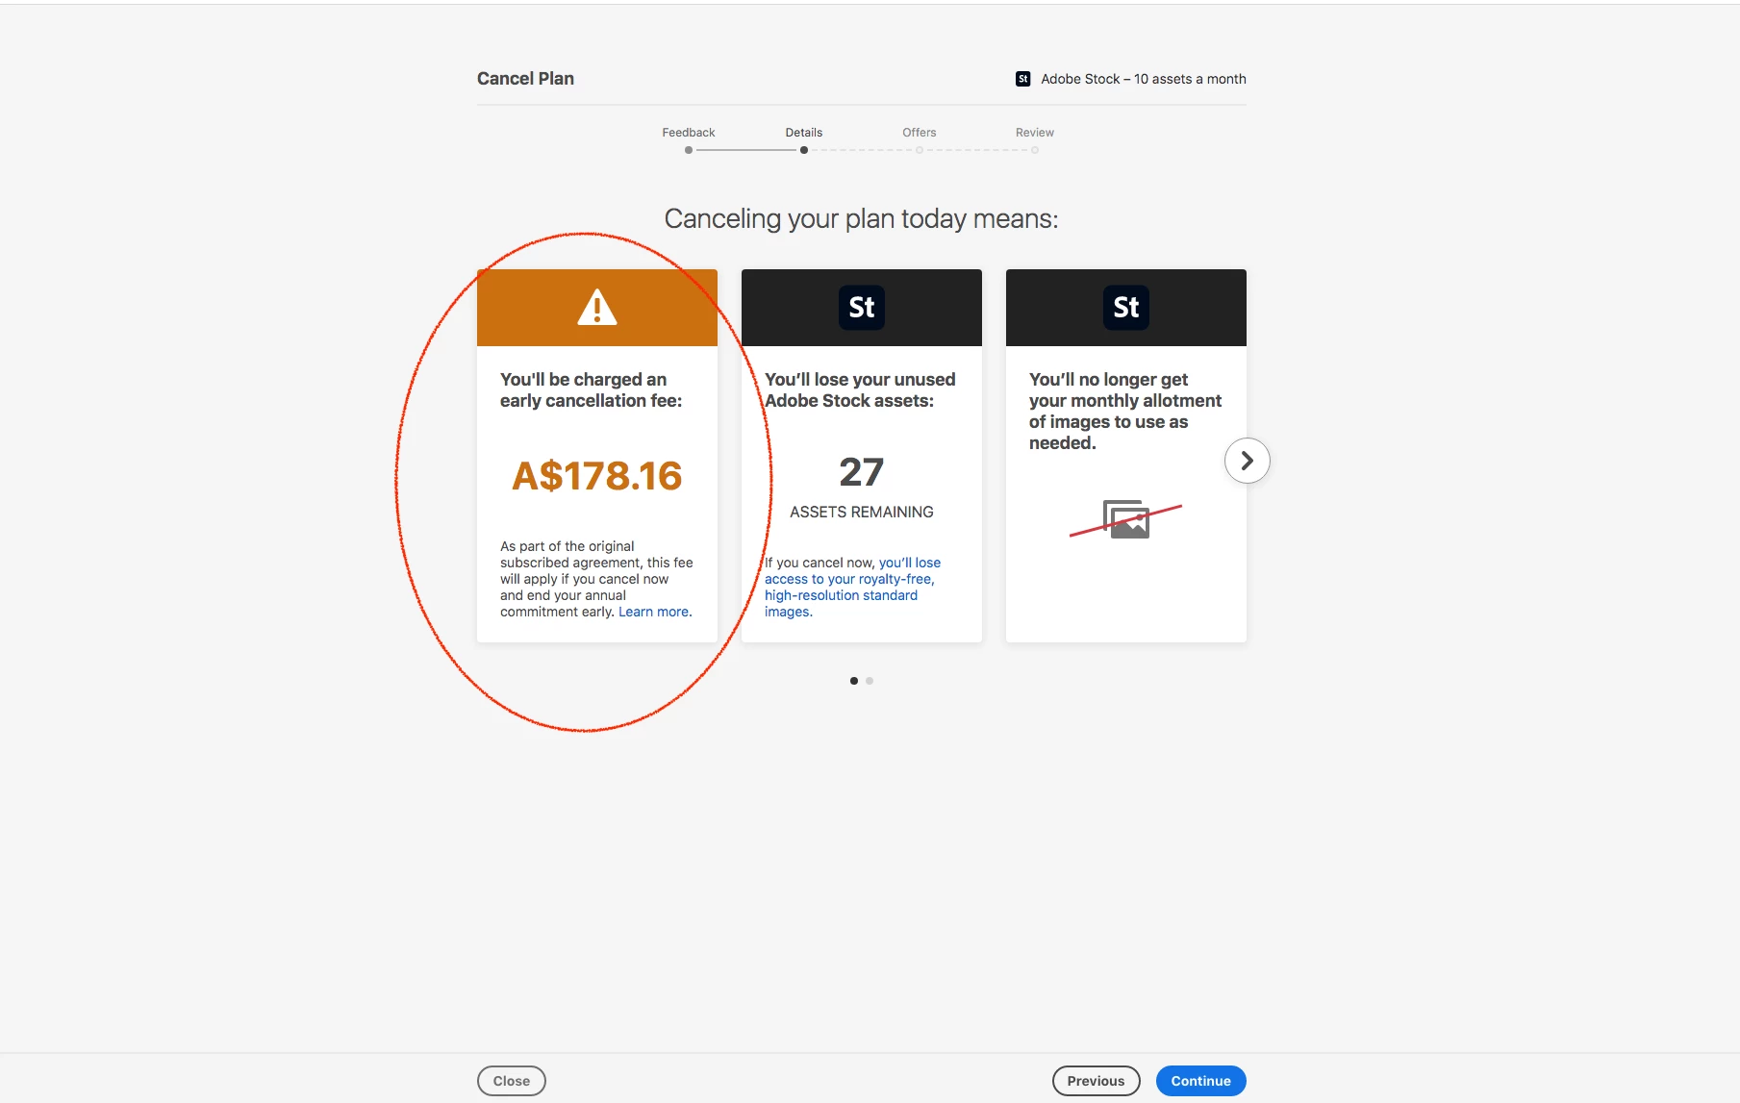Image resolution: width=1740 pixels, height=1103 pixels.
Task: Click the St icon on unused assets card
Action: 862,308
